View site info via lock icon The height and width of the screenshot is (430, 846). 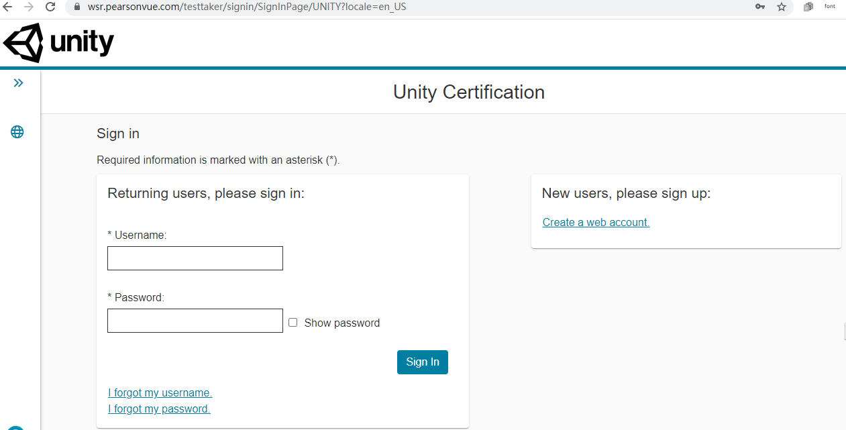[77, 7]
